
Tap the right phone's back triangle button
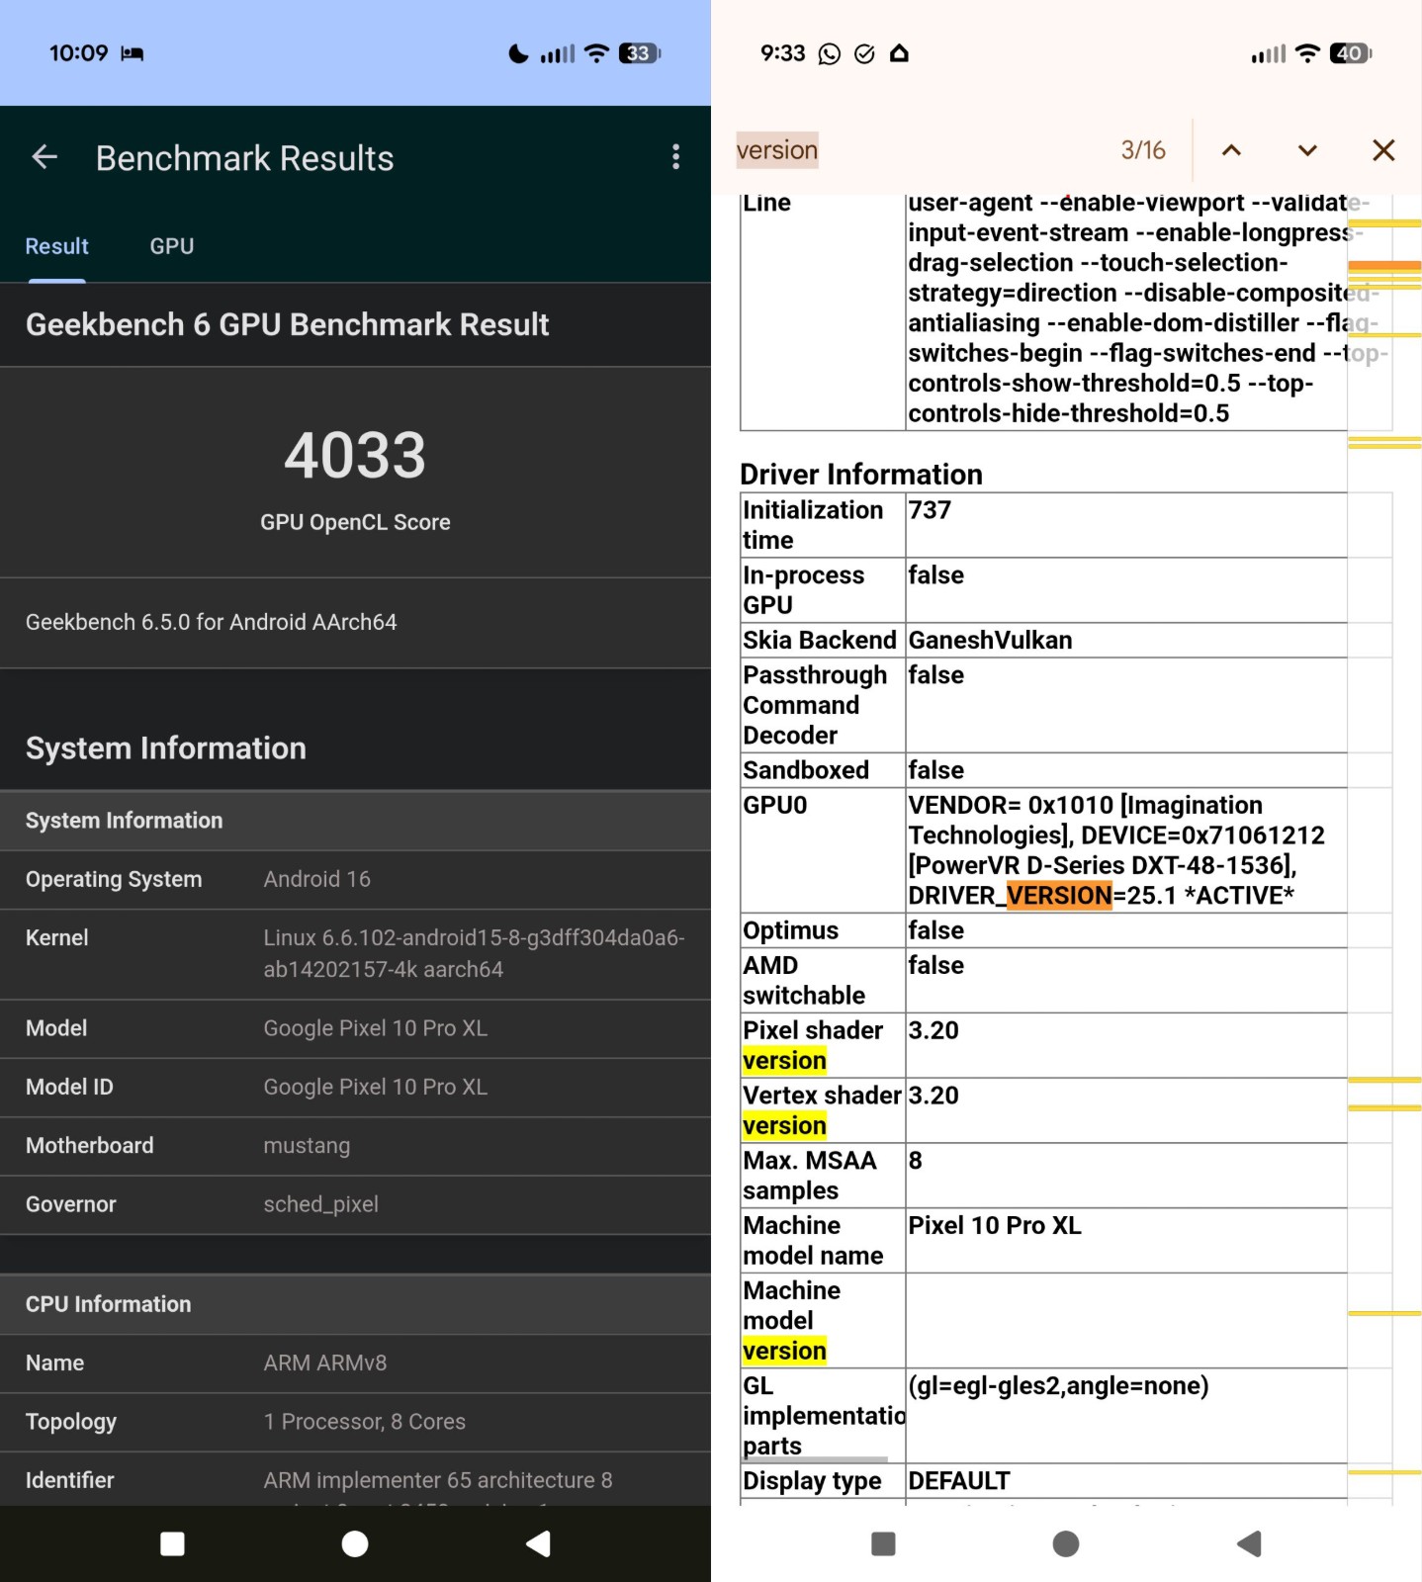1249,1543
